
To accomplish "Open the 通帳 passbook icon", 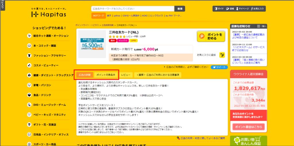I will click(x=230, y=9).
